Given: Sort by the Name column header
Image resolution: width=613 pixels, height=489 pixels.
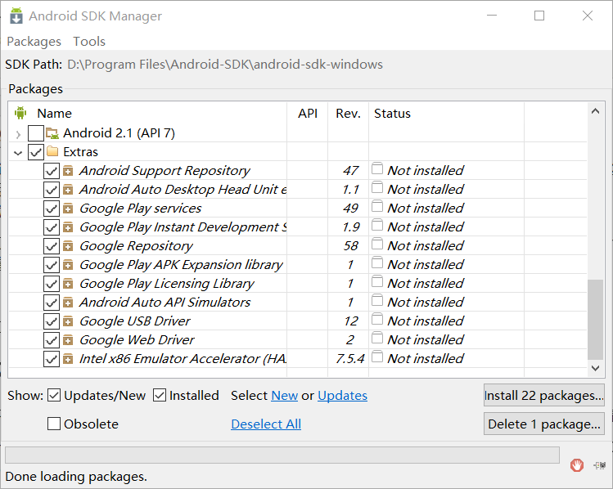Looking at the screenshot, I should pos(54,114).
